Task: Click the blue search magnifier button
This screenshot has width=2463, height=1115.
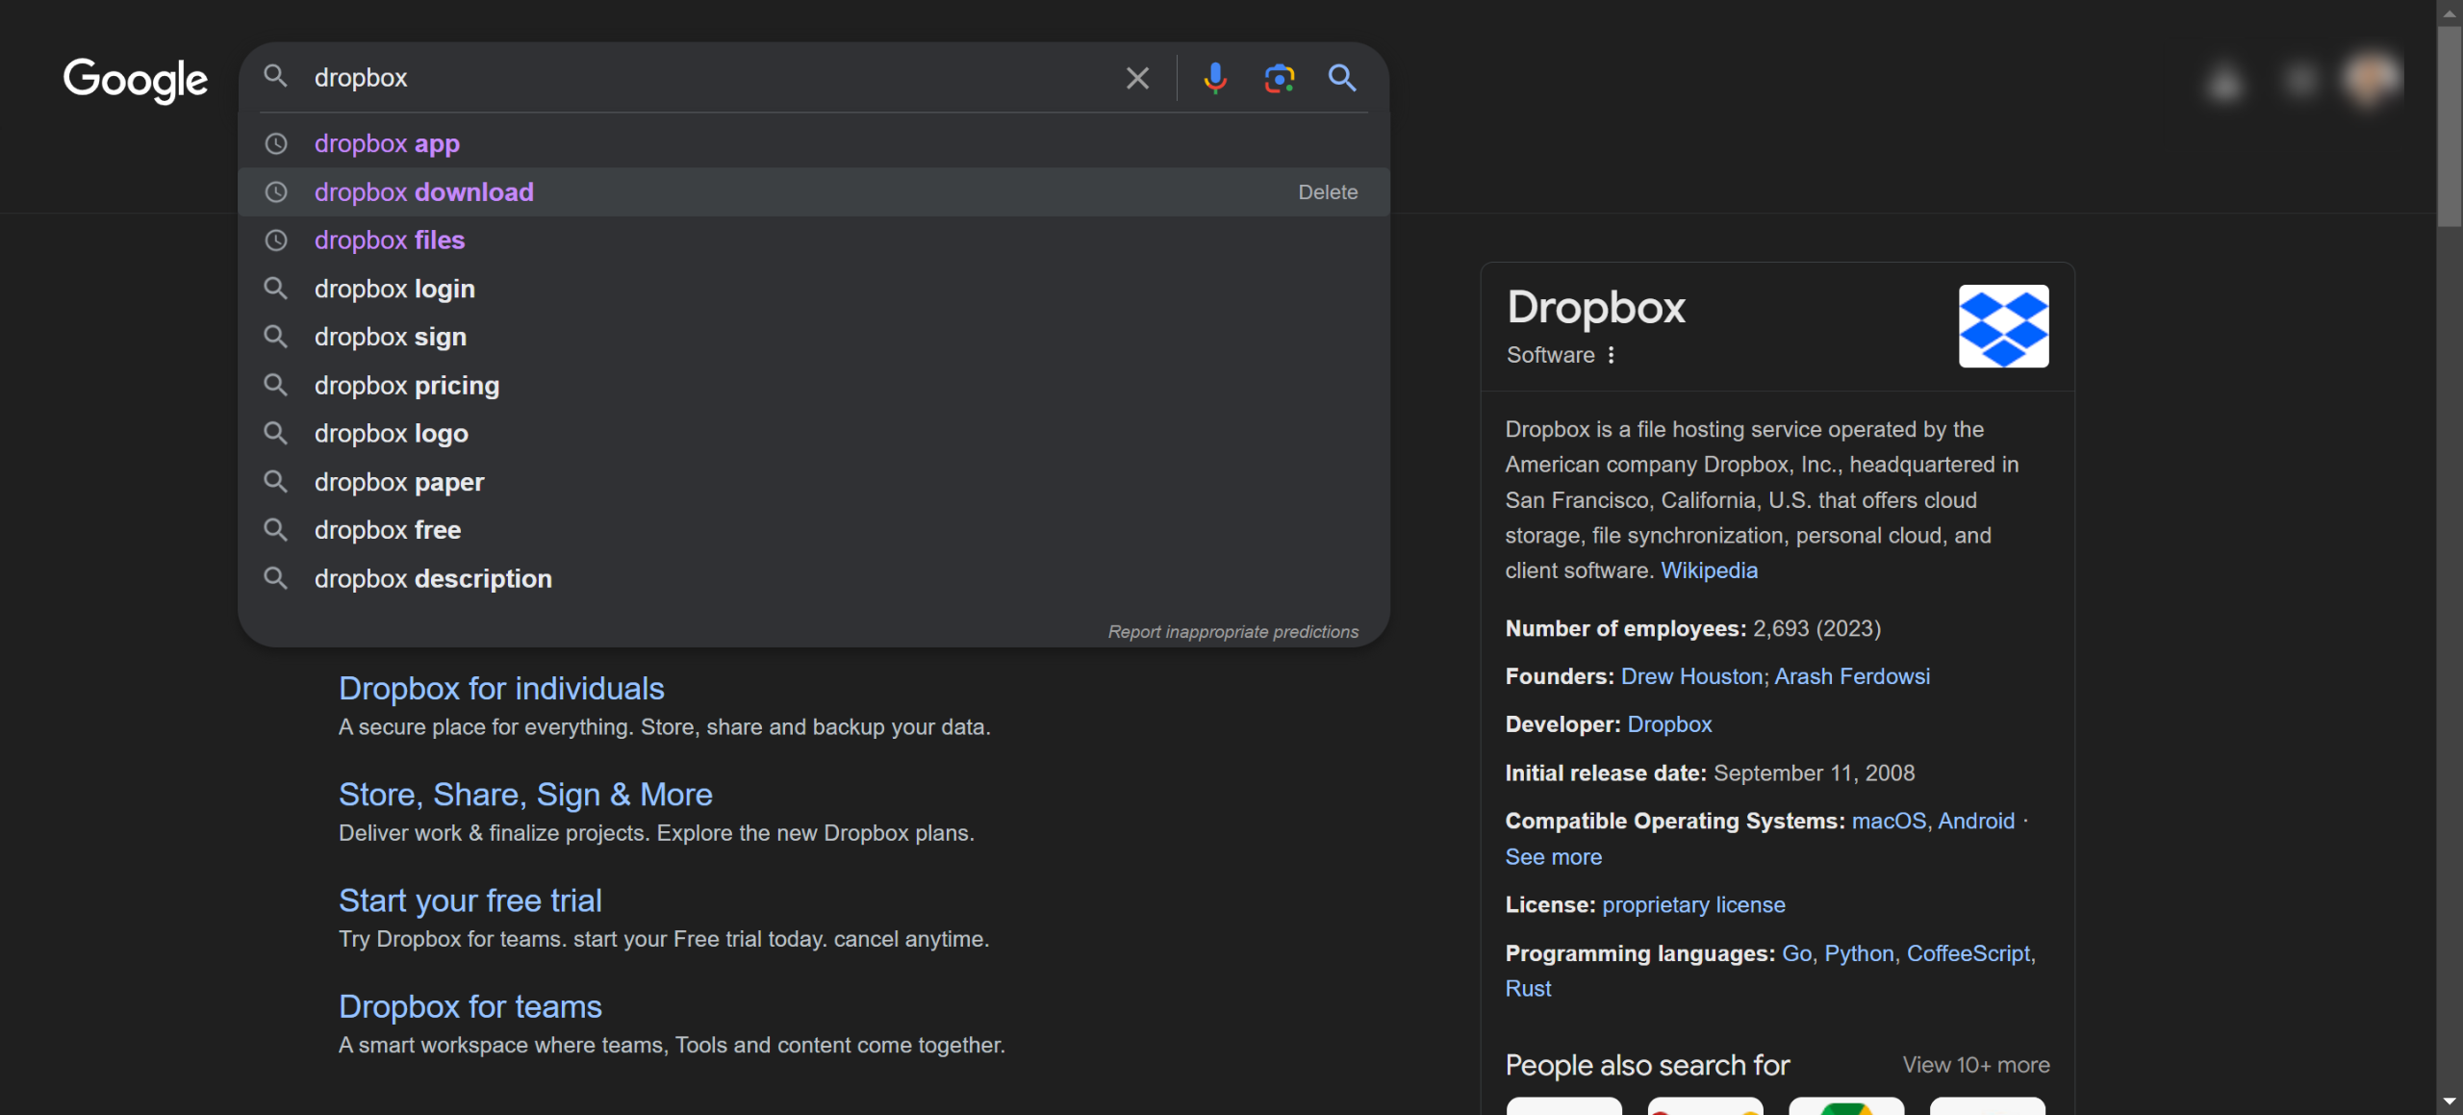Action: pos(1342,78)
